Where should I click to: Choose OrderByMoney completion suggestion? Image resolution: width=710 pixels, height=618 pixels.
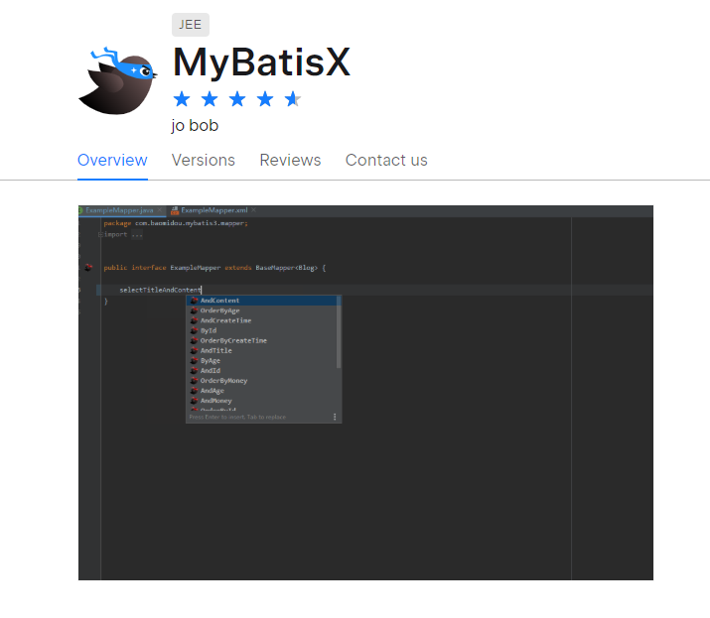[x=261, y=381]
